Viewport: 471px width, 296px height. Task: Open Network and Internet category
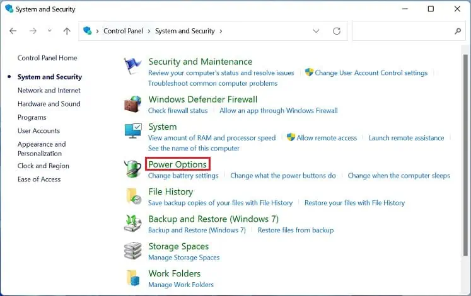tap(49, 90)
